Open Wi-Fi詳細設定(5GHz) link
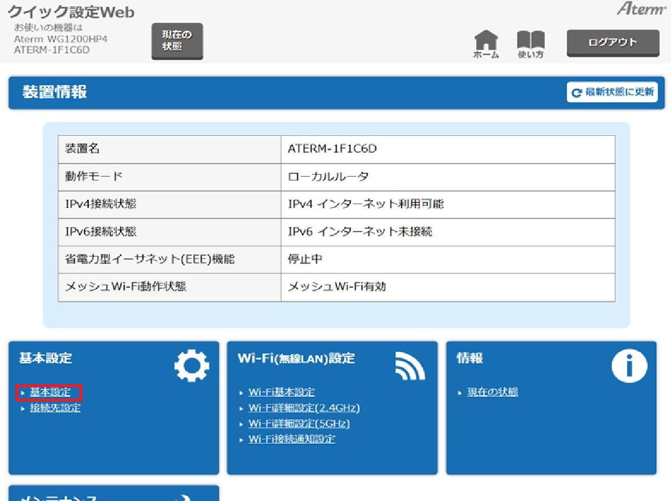The image size is (671, 501). [299, 424]
